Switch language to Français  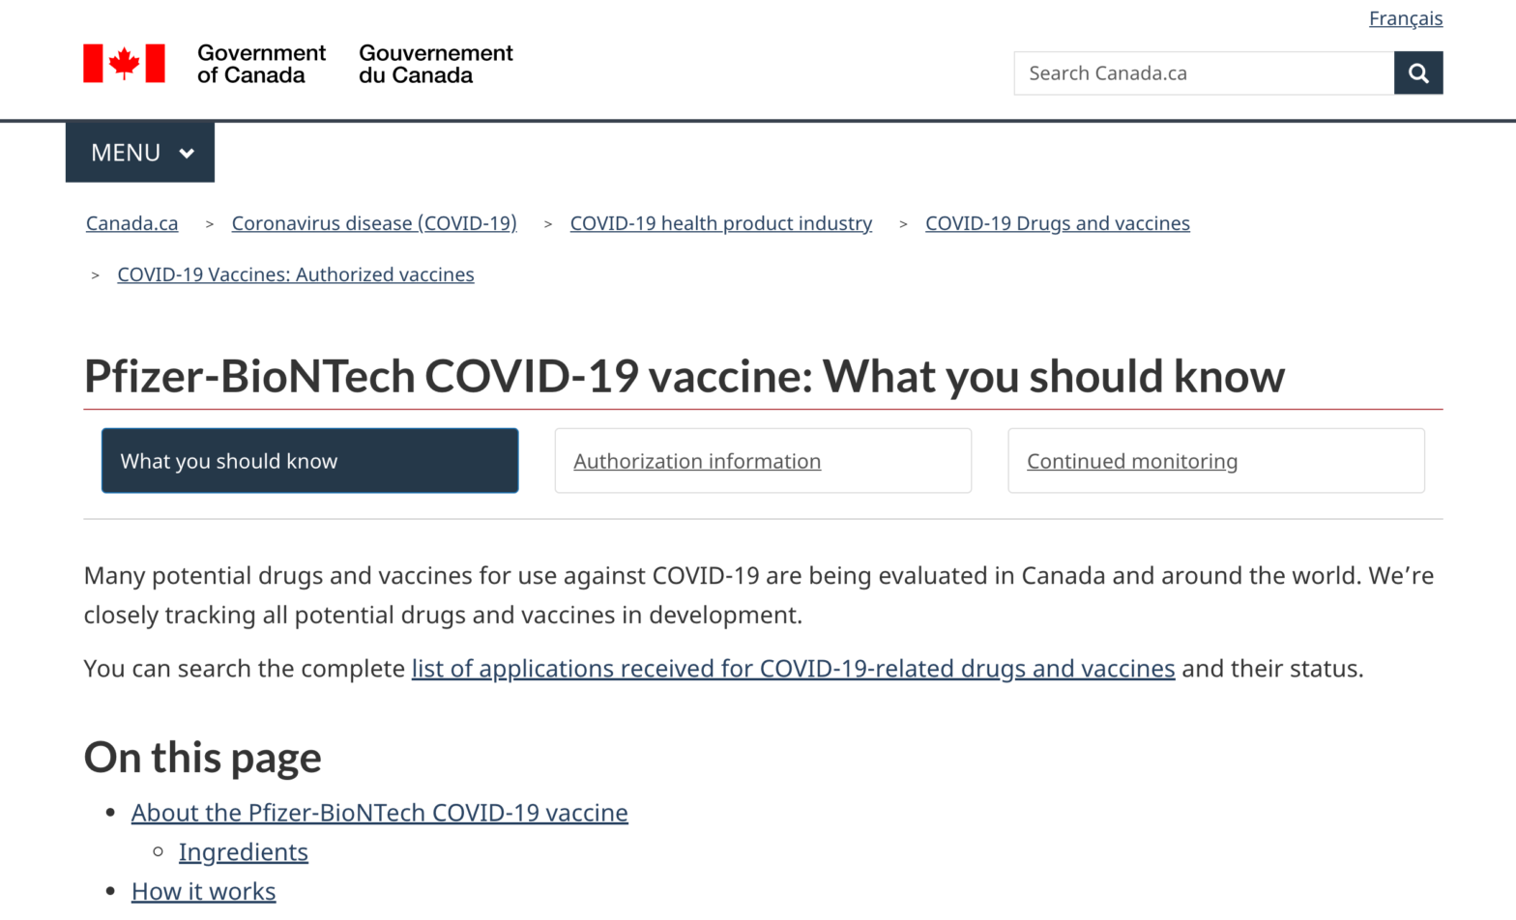click(x=1406, y=18)
